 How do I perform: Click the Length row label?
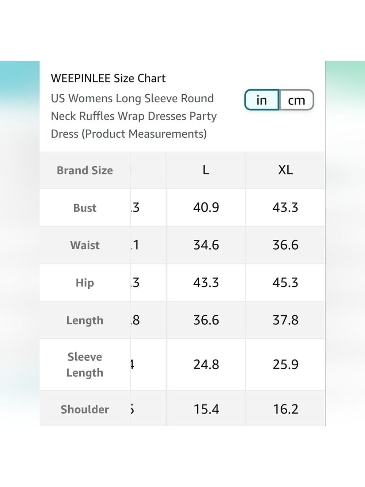[85, 320]
